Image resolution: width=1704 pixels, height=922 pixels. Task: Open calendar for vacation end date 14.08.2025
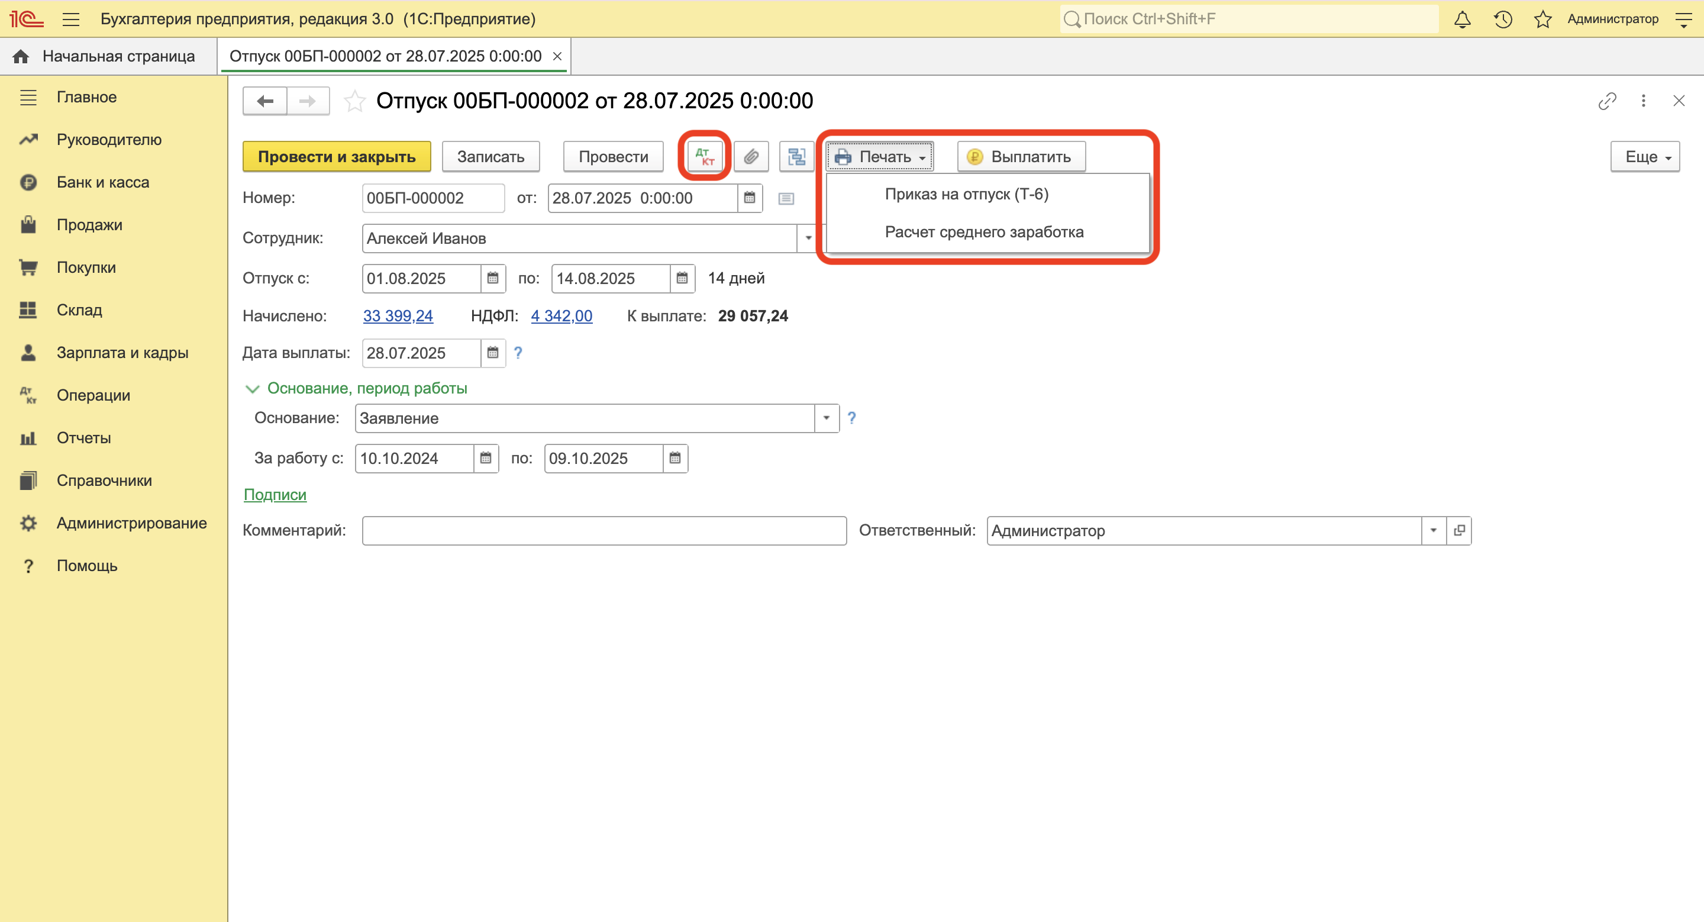tap(682, 279)
